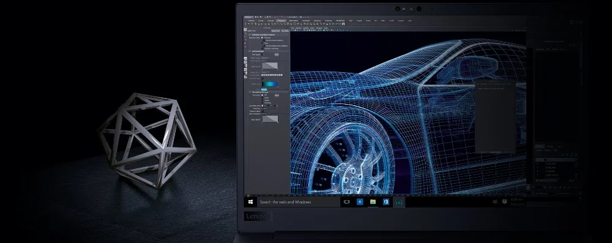Viewport: 612px width, 243px height.
Task: Switch to the Polygons shelf tab
Action: (281, 21)
